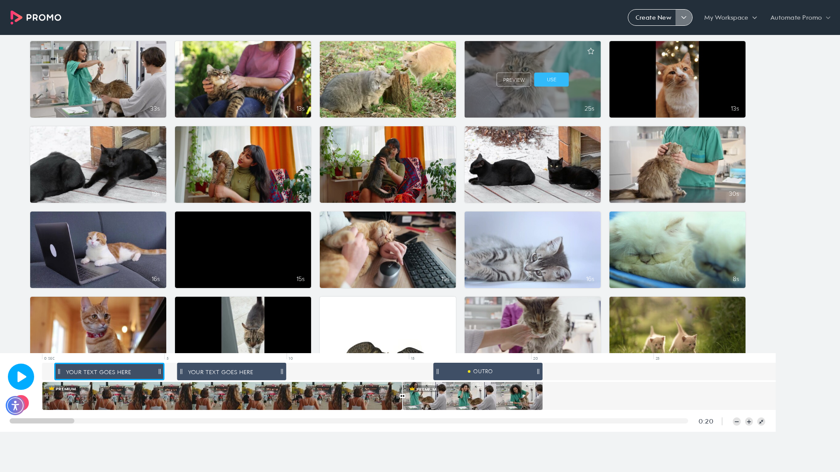Open the accessibility options icon
840x472 pixels.
[x=15, y=406]
